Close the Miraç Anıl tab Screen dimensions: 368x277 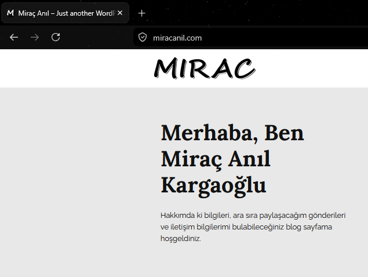(120, 13)
